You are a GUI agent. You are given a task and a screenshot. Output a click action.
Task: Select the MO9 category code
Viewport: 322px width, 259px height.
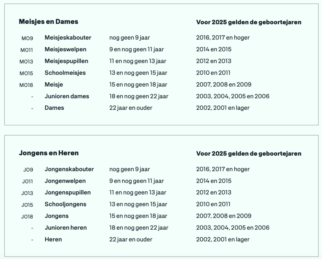click(x=27, y=38)
